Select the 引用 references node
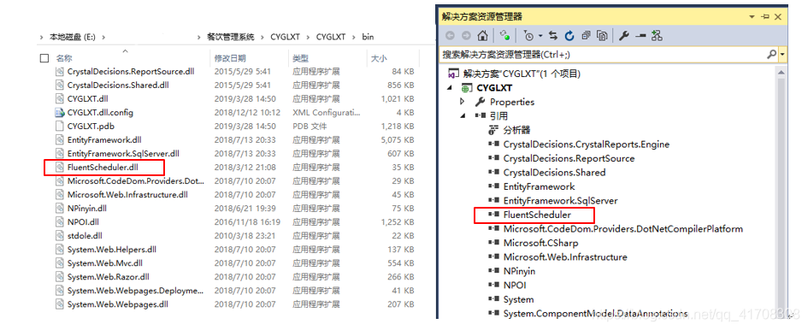The height and width of the screenshot is (330, 808). pos(498,116)
